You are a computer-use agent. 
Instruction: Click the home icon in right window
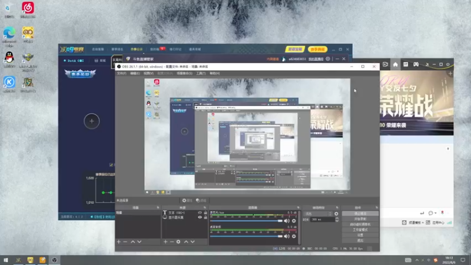tap(395, 64)
